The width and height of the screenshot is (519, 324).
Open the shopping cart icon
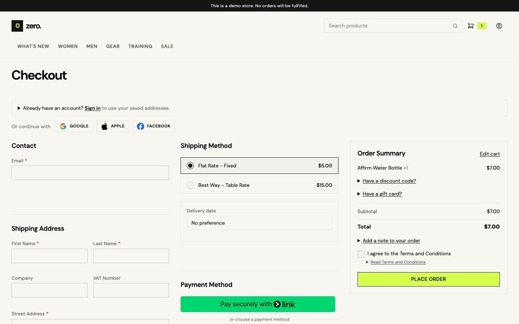point(470,26)
